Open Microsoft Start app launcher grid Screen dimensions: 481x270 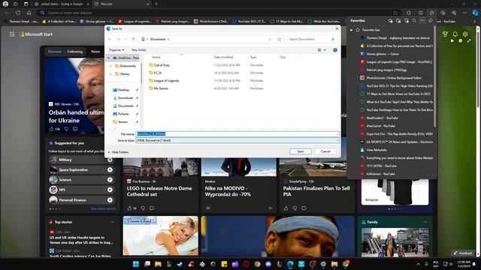coord(12,34)
